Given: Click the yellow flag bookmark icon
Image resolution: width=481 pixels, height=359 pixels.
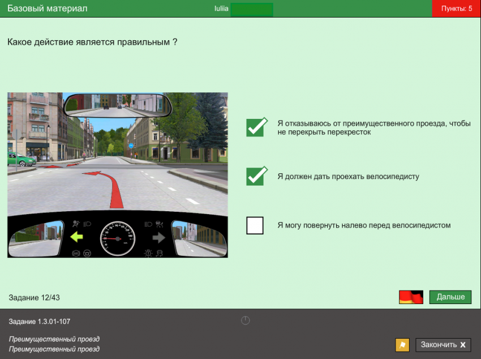Looking at the screenshot, I should pos(402,345).
